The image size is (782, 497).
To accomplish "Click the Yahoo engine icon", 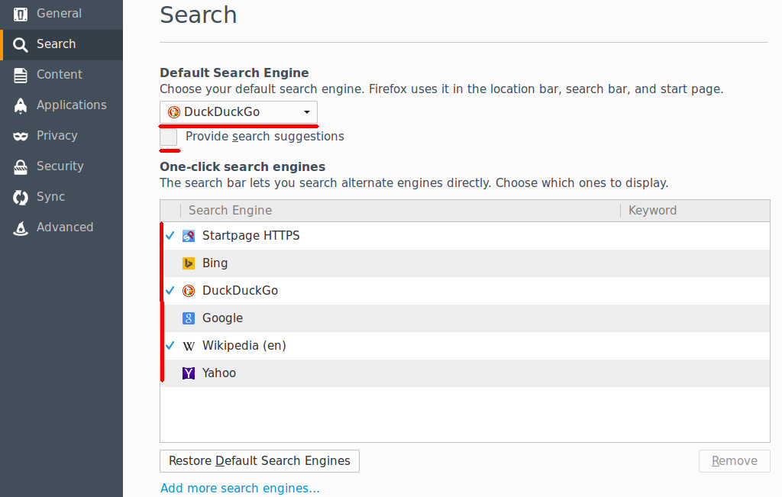I will (189, 373).
